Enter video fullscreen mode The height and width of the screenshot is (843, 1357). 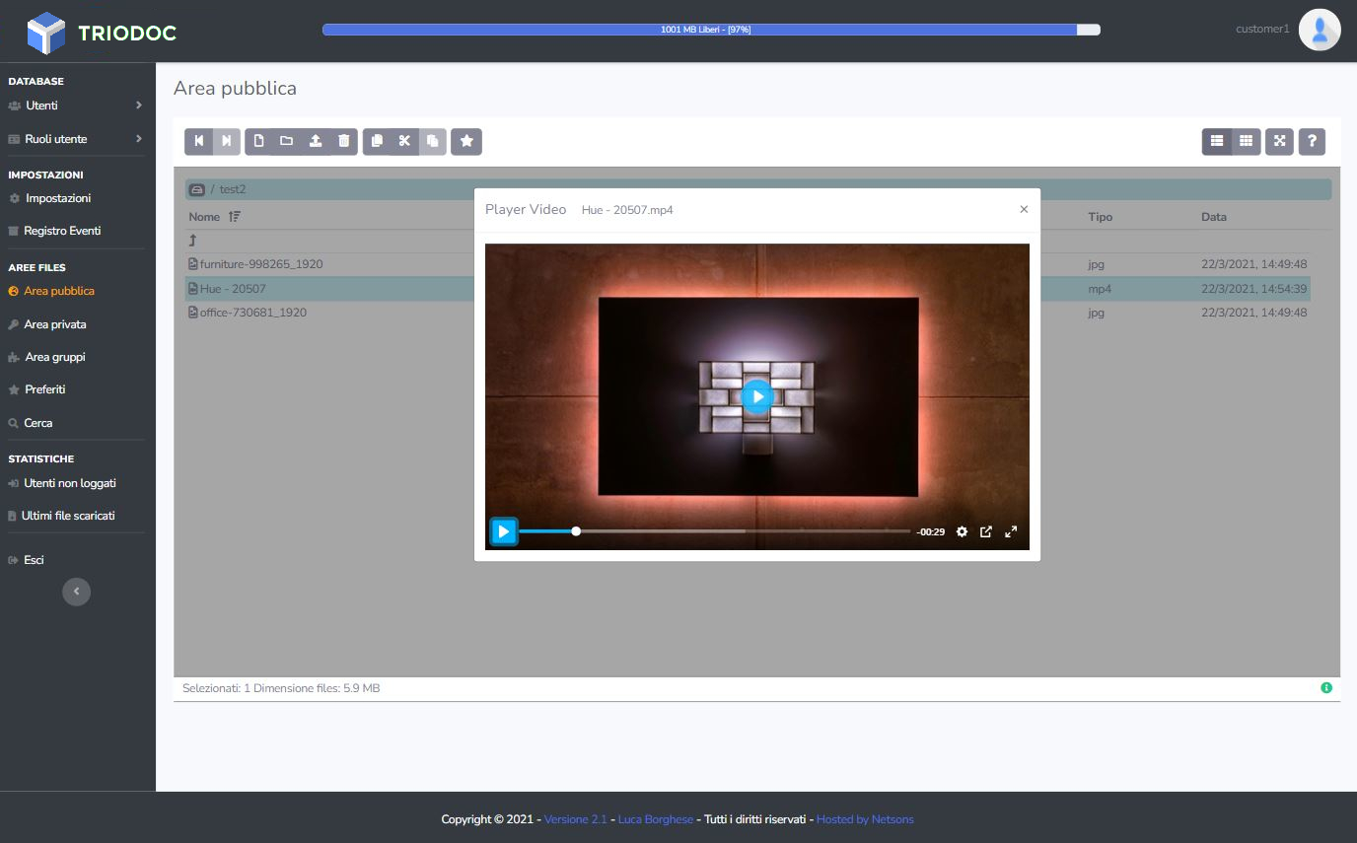coord(1011,531)
